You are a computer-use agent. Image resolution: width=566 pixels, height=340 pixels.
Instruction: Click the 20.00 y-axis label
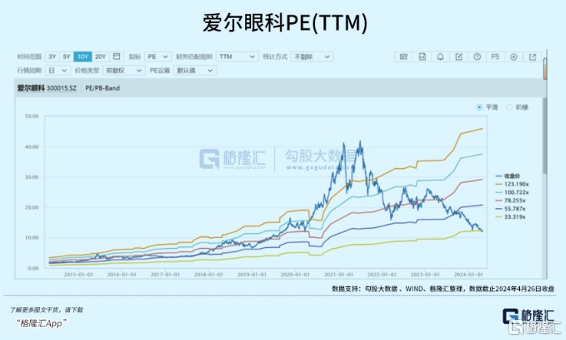31,207
